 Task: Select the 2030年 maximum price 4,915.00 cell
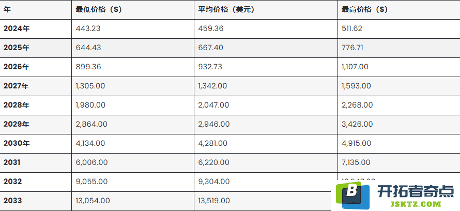(399, 143)
